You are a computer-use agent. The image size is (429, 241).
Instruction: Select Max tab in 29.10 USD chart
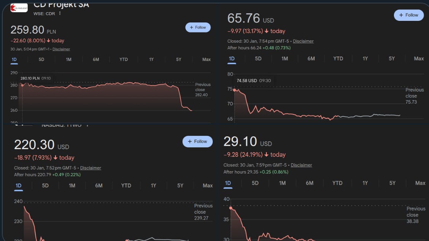(x=420, y=183)
